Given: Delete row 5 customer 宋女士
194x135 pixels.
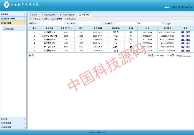Looking at the screenshot, I should click(188, 47).
